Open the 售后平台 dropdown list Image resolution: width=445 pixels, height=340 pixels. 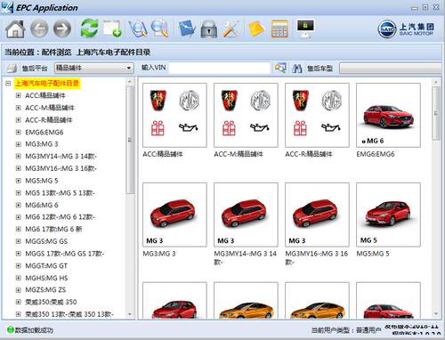[93, 69]
